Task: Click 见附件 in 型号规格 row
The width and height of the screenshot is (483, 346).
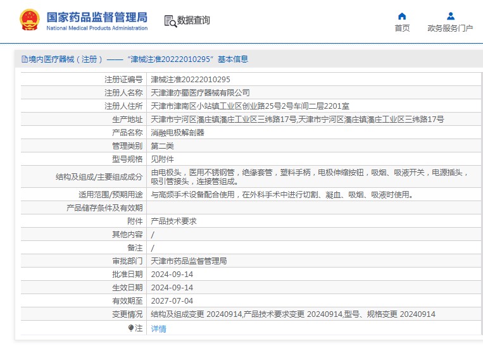Action: click(162, 159)
